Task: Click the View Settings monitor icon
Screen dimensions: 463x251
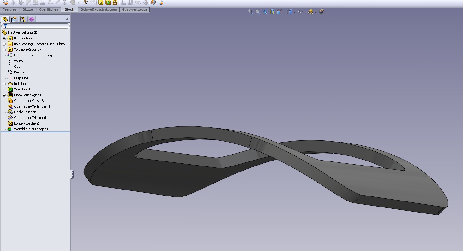Action: 321,12
